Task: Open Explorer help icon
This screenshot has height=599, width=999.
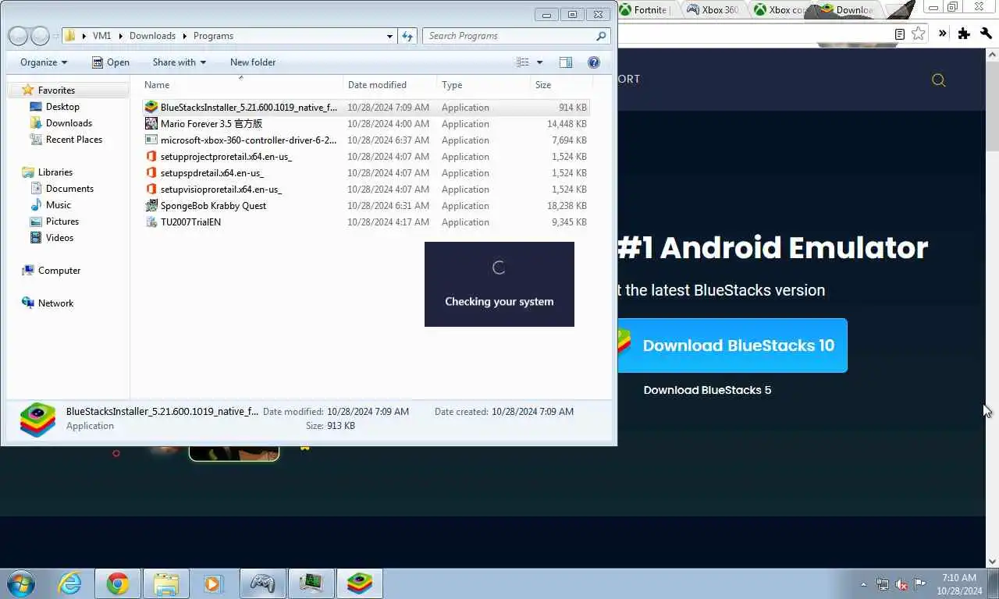Action: pos(593,62)
